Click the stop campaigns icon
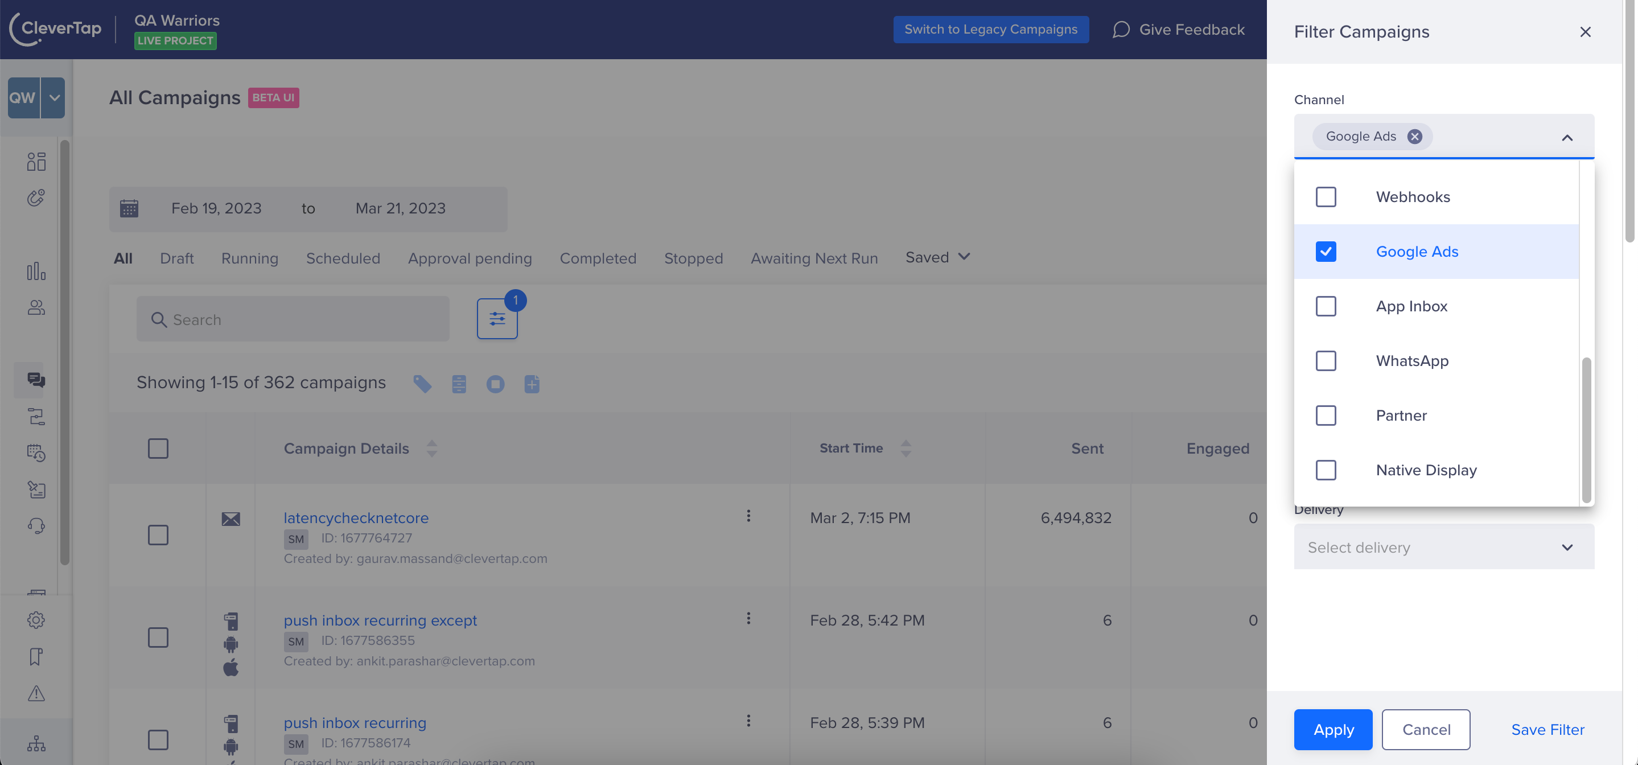The image size is (1638, 765). point(495,384)
